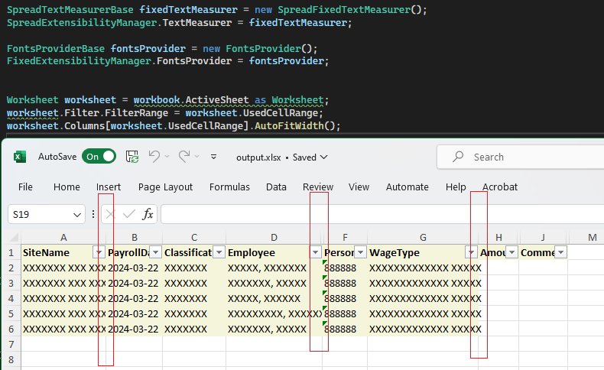Open Customize Quick Access Toolbar menu
The image size is (604, 370).
(x=213, y=157)
